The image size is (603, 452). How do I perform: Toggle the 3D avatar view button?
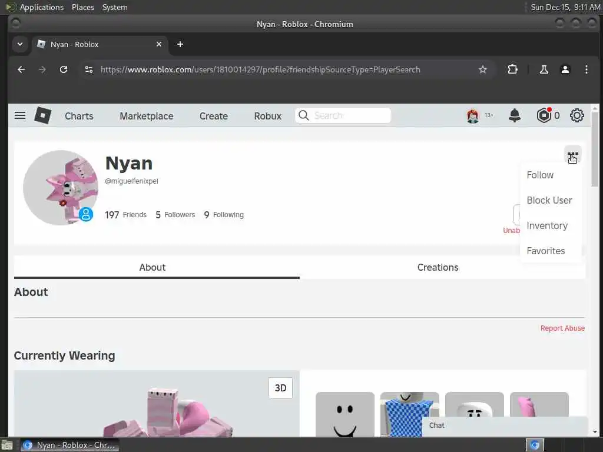[x=280, y=388]
